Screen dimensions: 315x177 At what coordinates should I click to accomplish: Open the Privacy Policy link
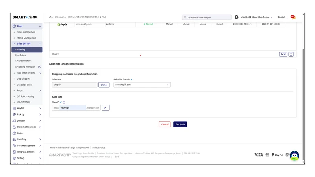pyautogui.click(x=98, y=148)
